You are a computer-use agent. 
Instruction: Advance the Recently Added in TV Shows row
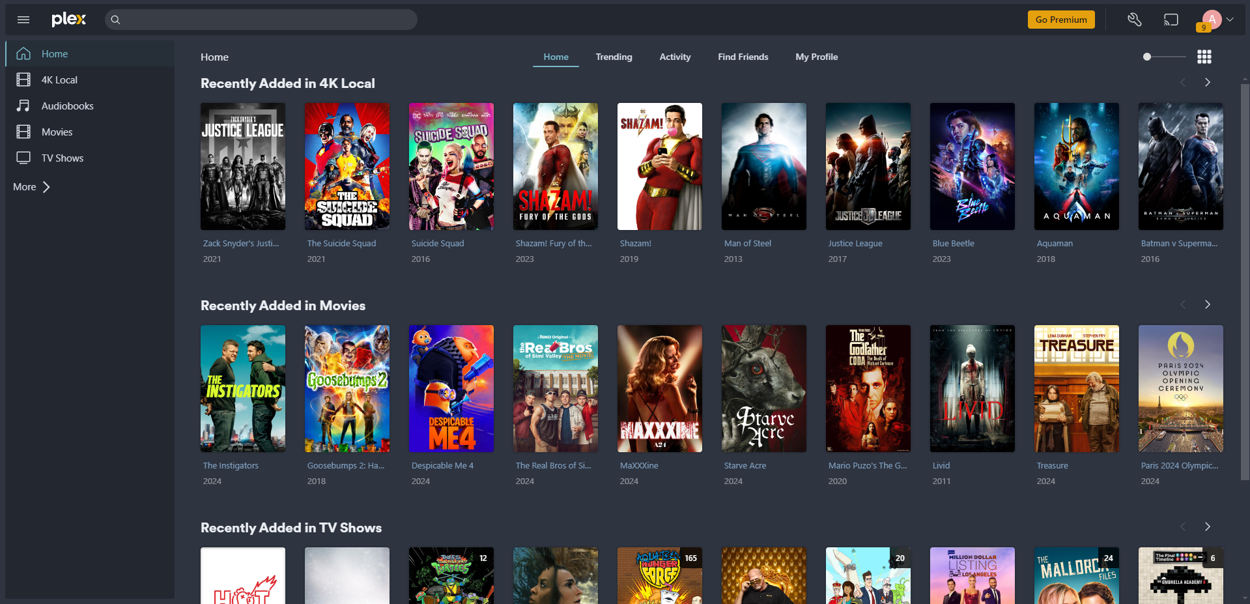click(1208, 527)
